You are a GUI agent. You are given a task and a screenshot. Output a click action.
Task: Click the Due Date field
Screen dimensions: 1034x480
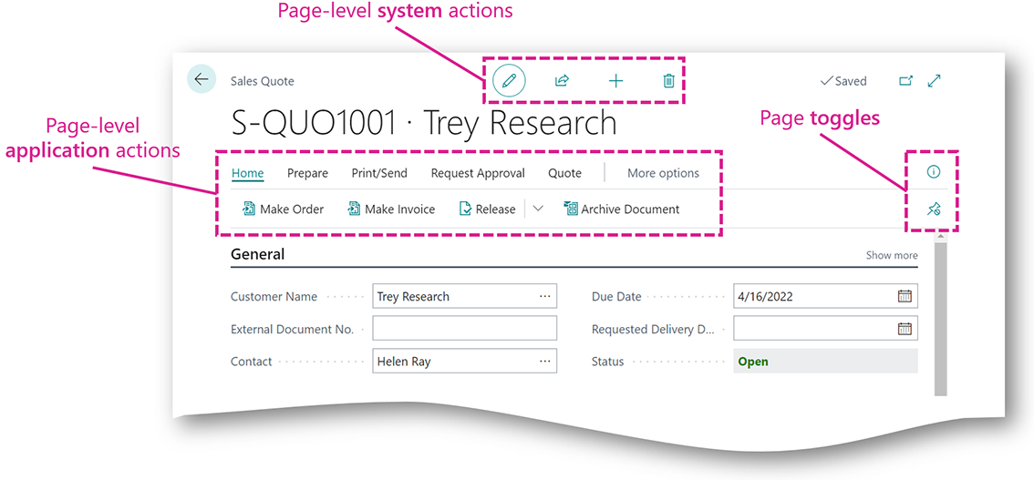825,296
